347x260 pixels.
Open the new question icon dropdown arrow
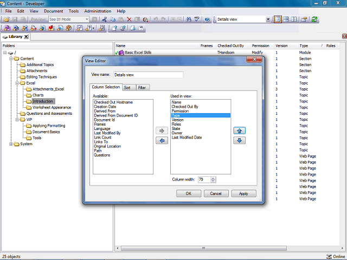pyautogui.click(x=93, y=28)
